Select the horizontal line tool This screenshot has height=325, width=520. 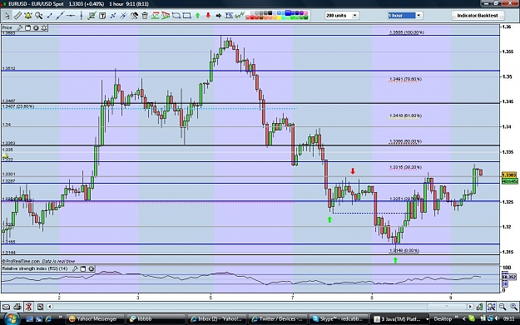71,16
